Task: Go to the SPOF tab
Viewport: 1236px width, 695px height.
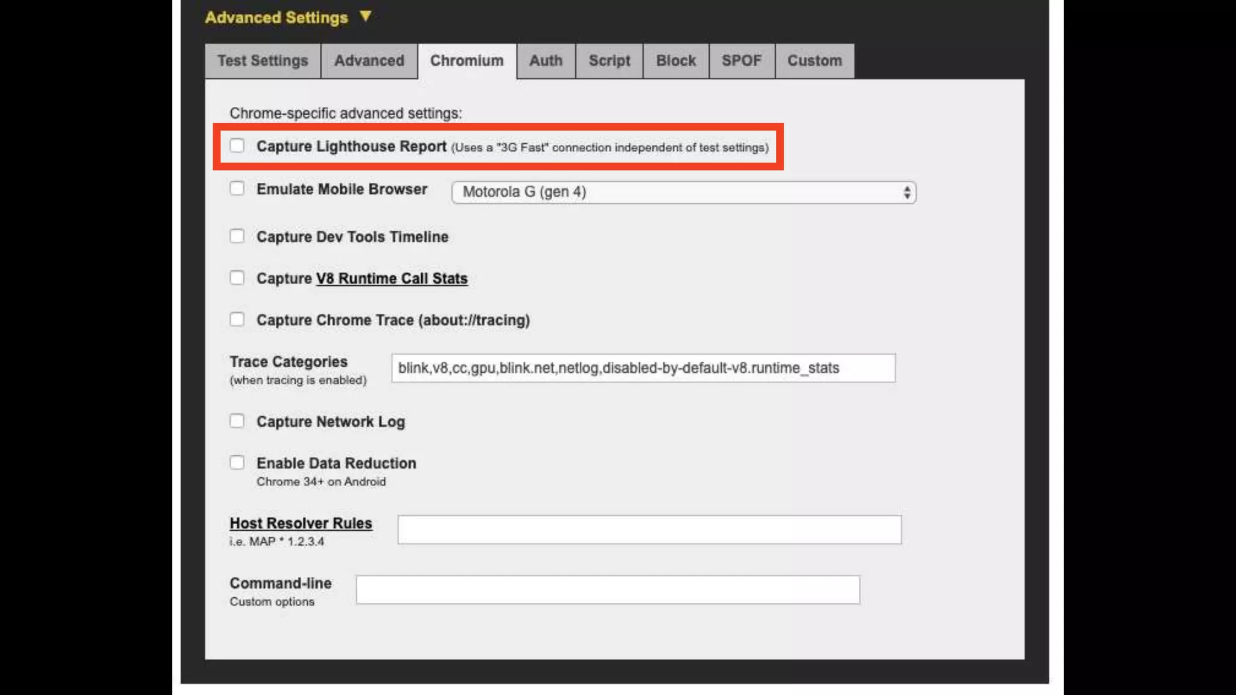Action: click(741, 61)
